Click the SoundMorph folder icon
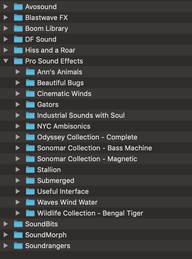This screenshot has width=192, height=259. pos(18,235)
